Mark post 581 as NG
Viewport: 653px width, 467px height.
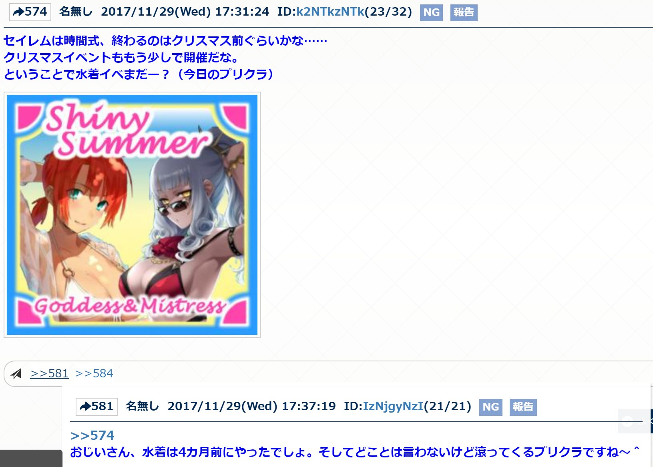[x=490, y=407]
